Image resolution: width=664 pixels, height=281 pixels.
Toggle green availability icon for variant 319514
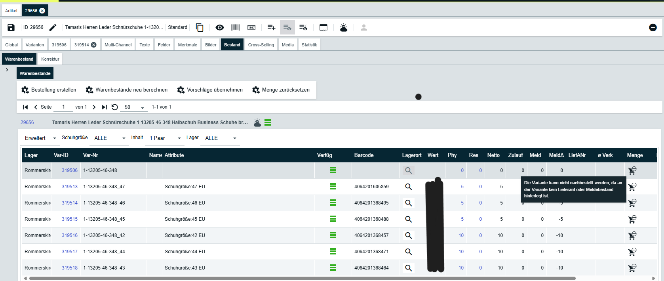[333, 203]
